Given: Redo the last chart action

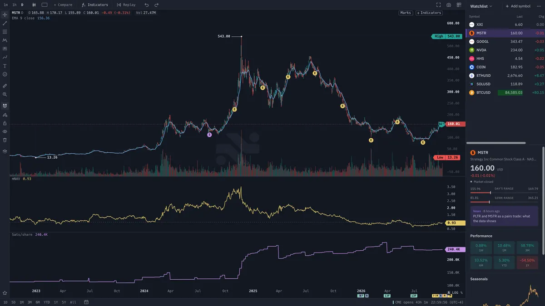Looking at the screenshot, I should 157,5.
